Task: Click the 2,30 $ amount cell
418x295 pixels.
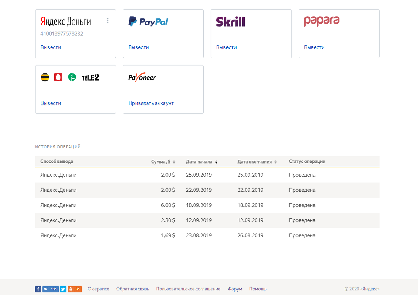Action: tap(168, 220)
